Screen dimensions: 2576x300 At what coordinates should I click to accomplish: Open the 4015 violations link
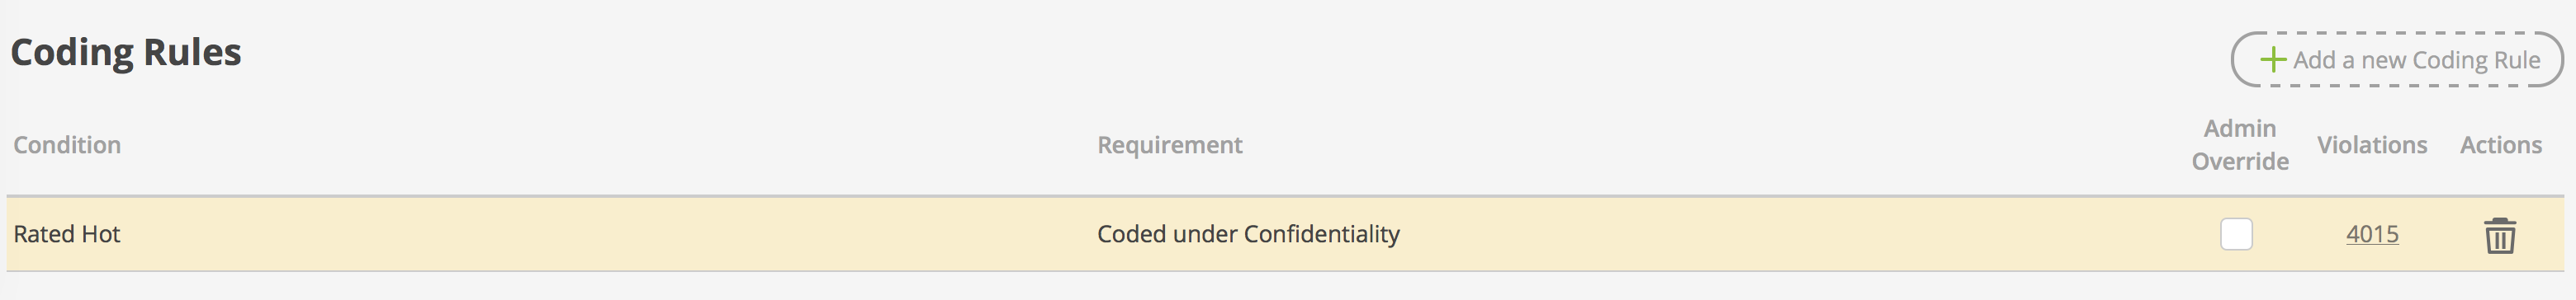[2372, 234]
